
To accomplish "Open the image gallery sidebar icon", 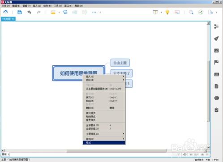I will click(216, 51).
